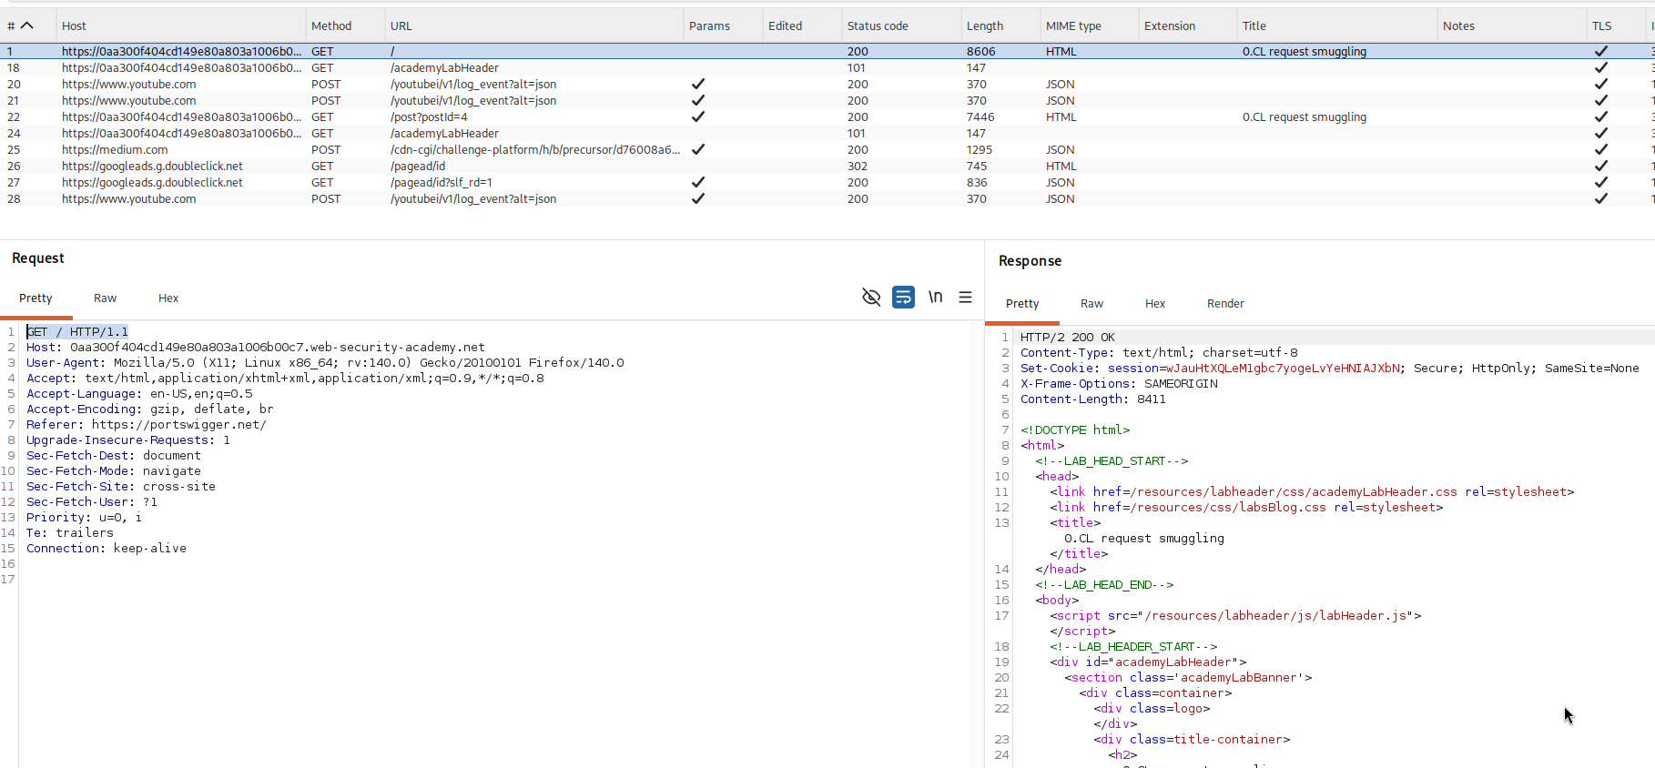
Task: Click the Method column header
Action: tap(345, 25)
